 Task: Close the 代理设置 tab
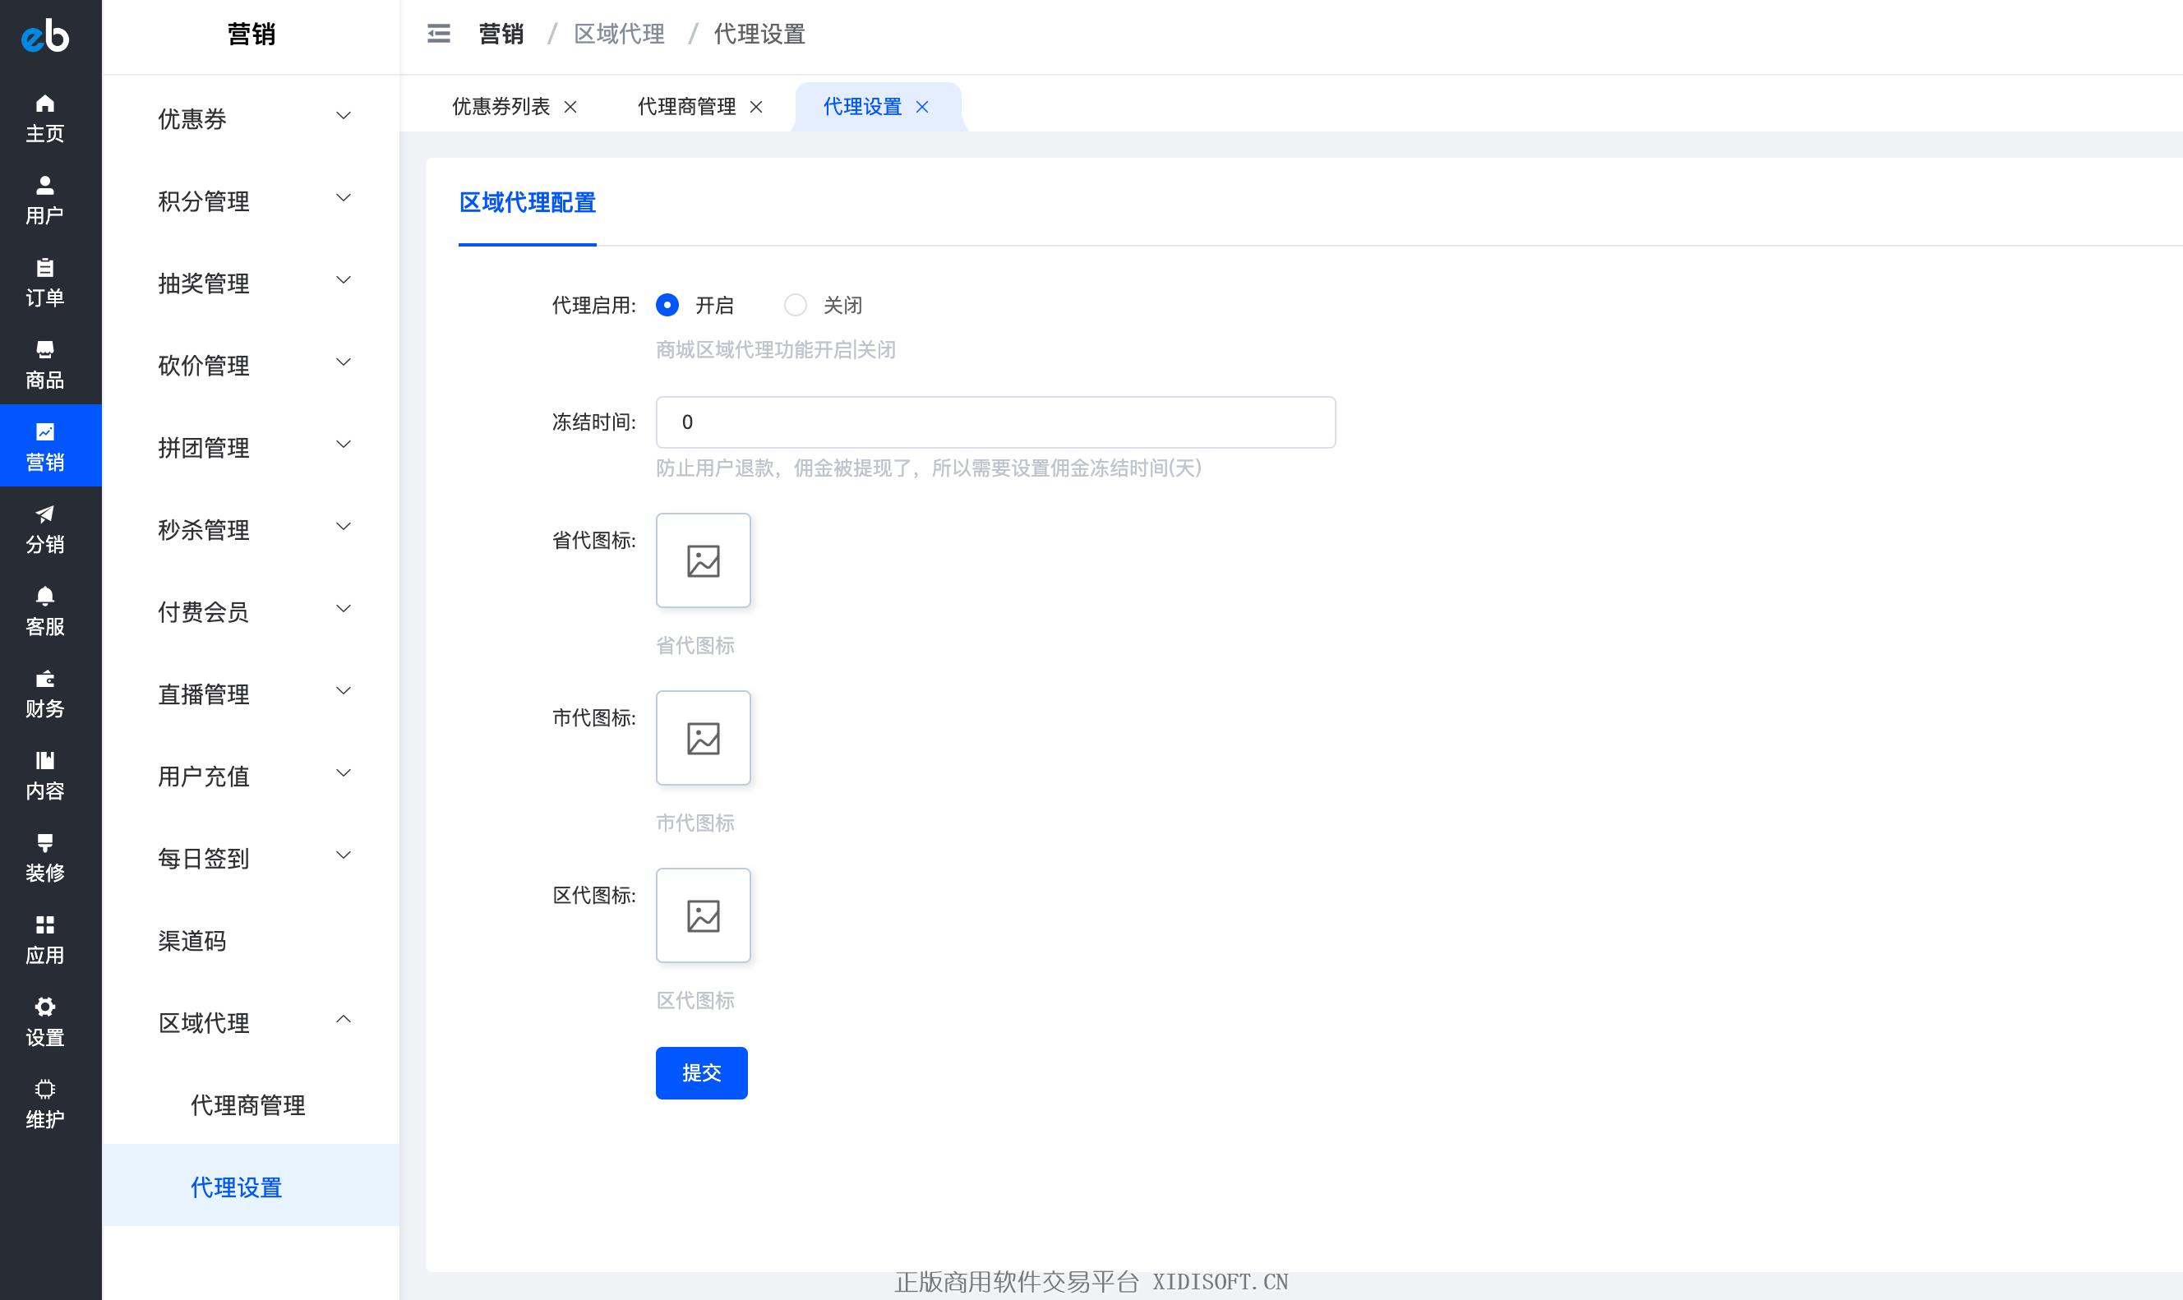pos(921,107)
